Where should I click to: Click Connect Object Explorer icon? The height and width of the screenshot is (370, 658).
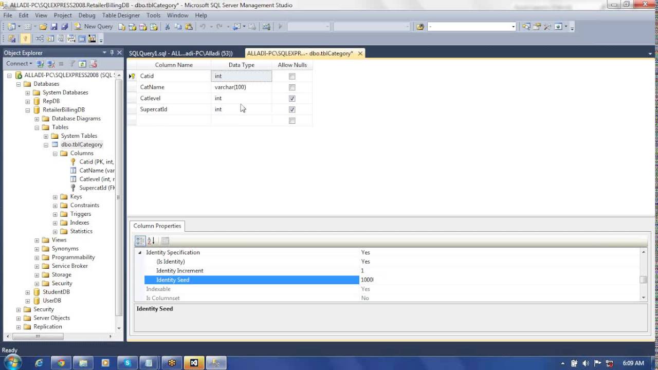point(40,64)
